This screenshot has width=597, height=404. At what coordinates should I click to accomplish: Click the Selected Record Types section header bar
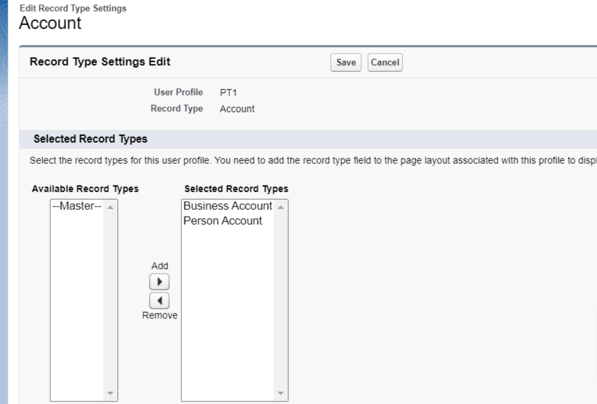click(x=304, y=139)
